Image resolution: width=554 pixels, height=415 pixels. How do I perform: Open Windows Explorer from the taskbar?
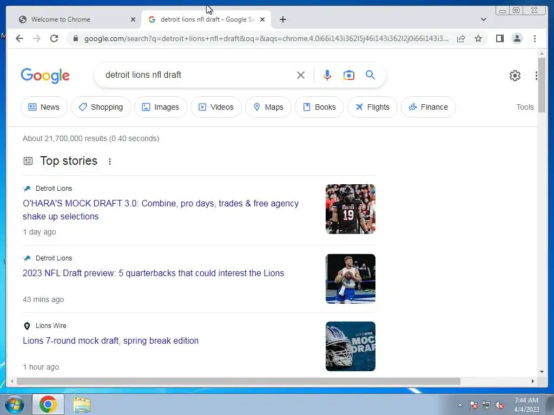click(x=82, y=405)
